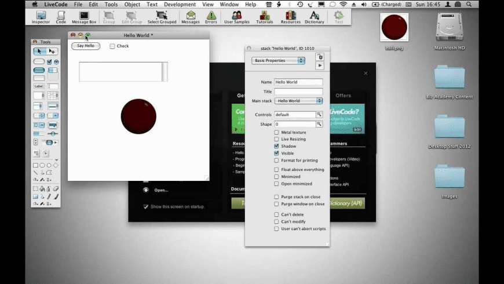Select the paint bucket tool in Tools palette

[x=42, y=189]
